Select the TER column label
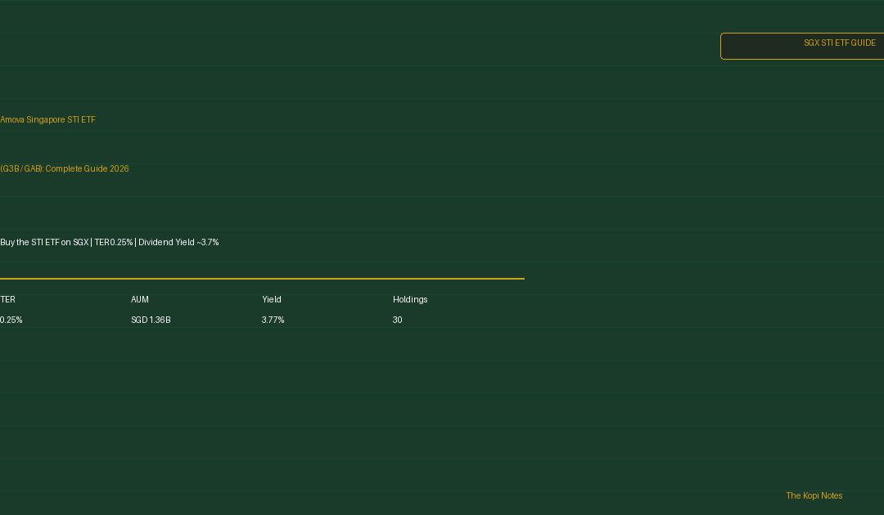This screenshot has width=884, height=515. pyautogui.click(x=8, y=299)
